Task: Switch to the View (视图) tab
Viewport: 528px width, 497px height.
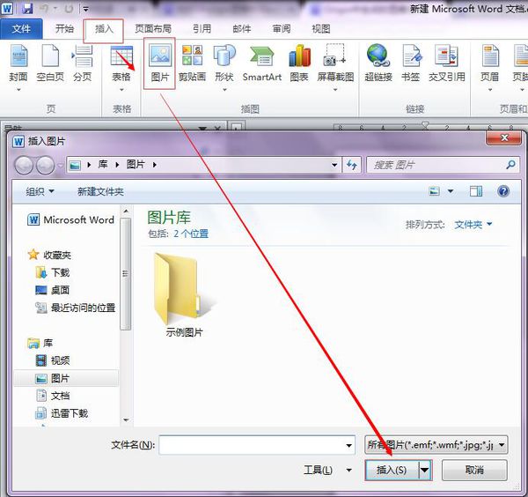Action: pyautogui.click(x=321, y=29)
